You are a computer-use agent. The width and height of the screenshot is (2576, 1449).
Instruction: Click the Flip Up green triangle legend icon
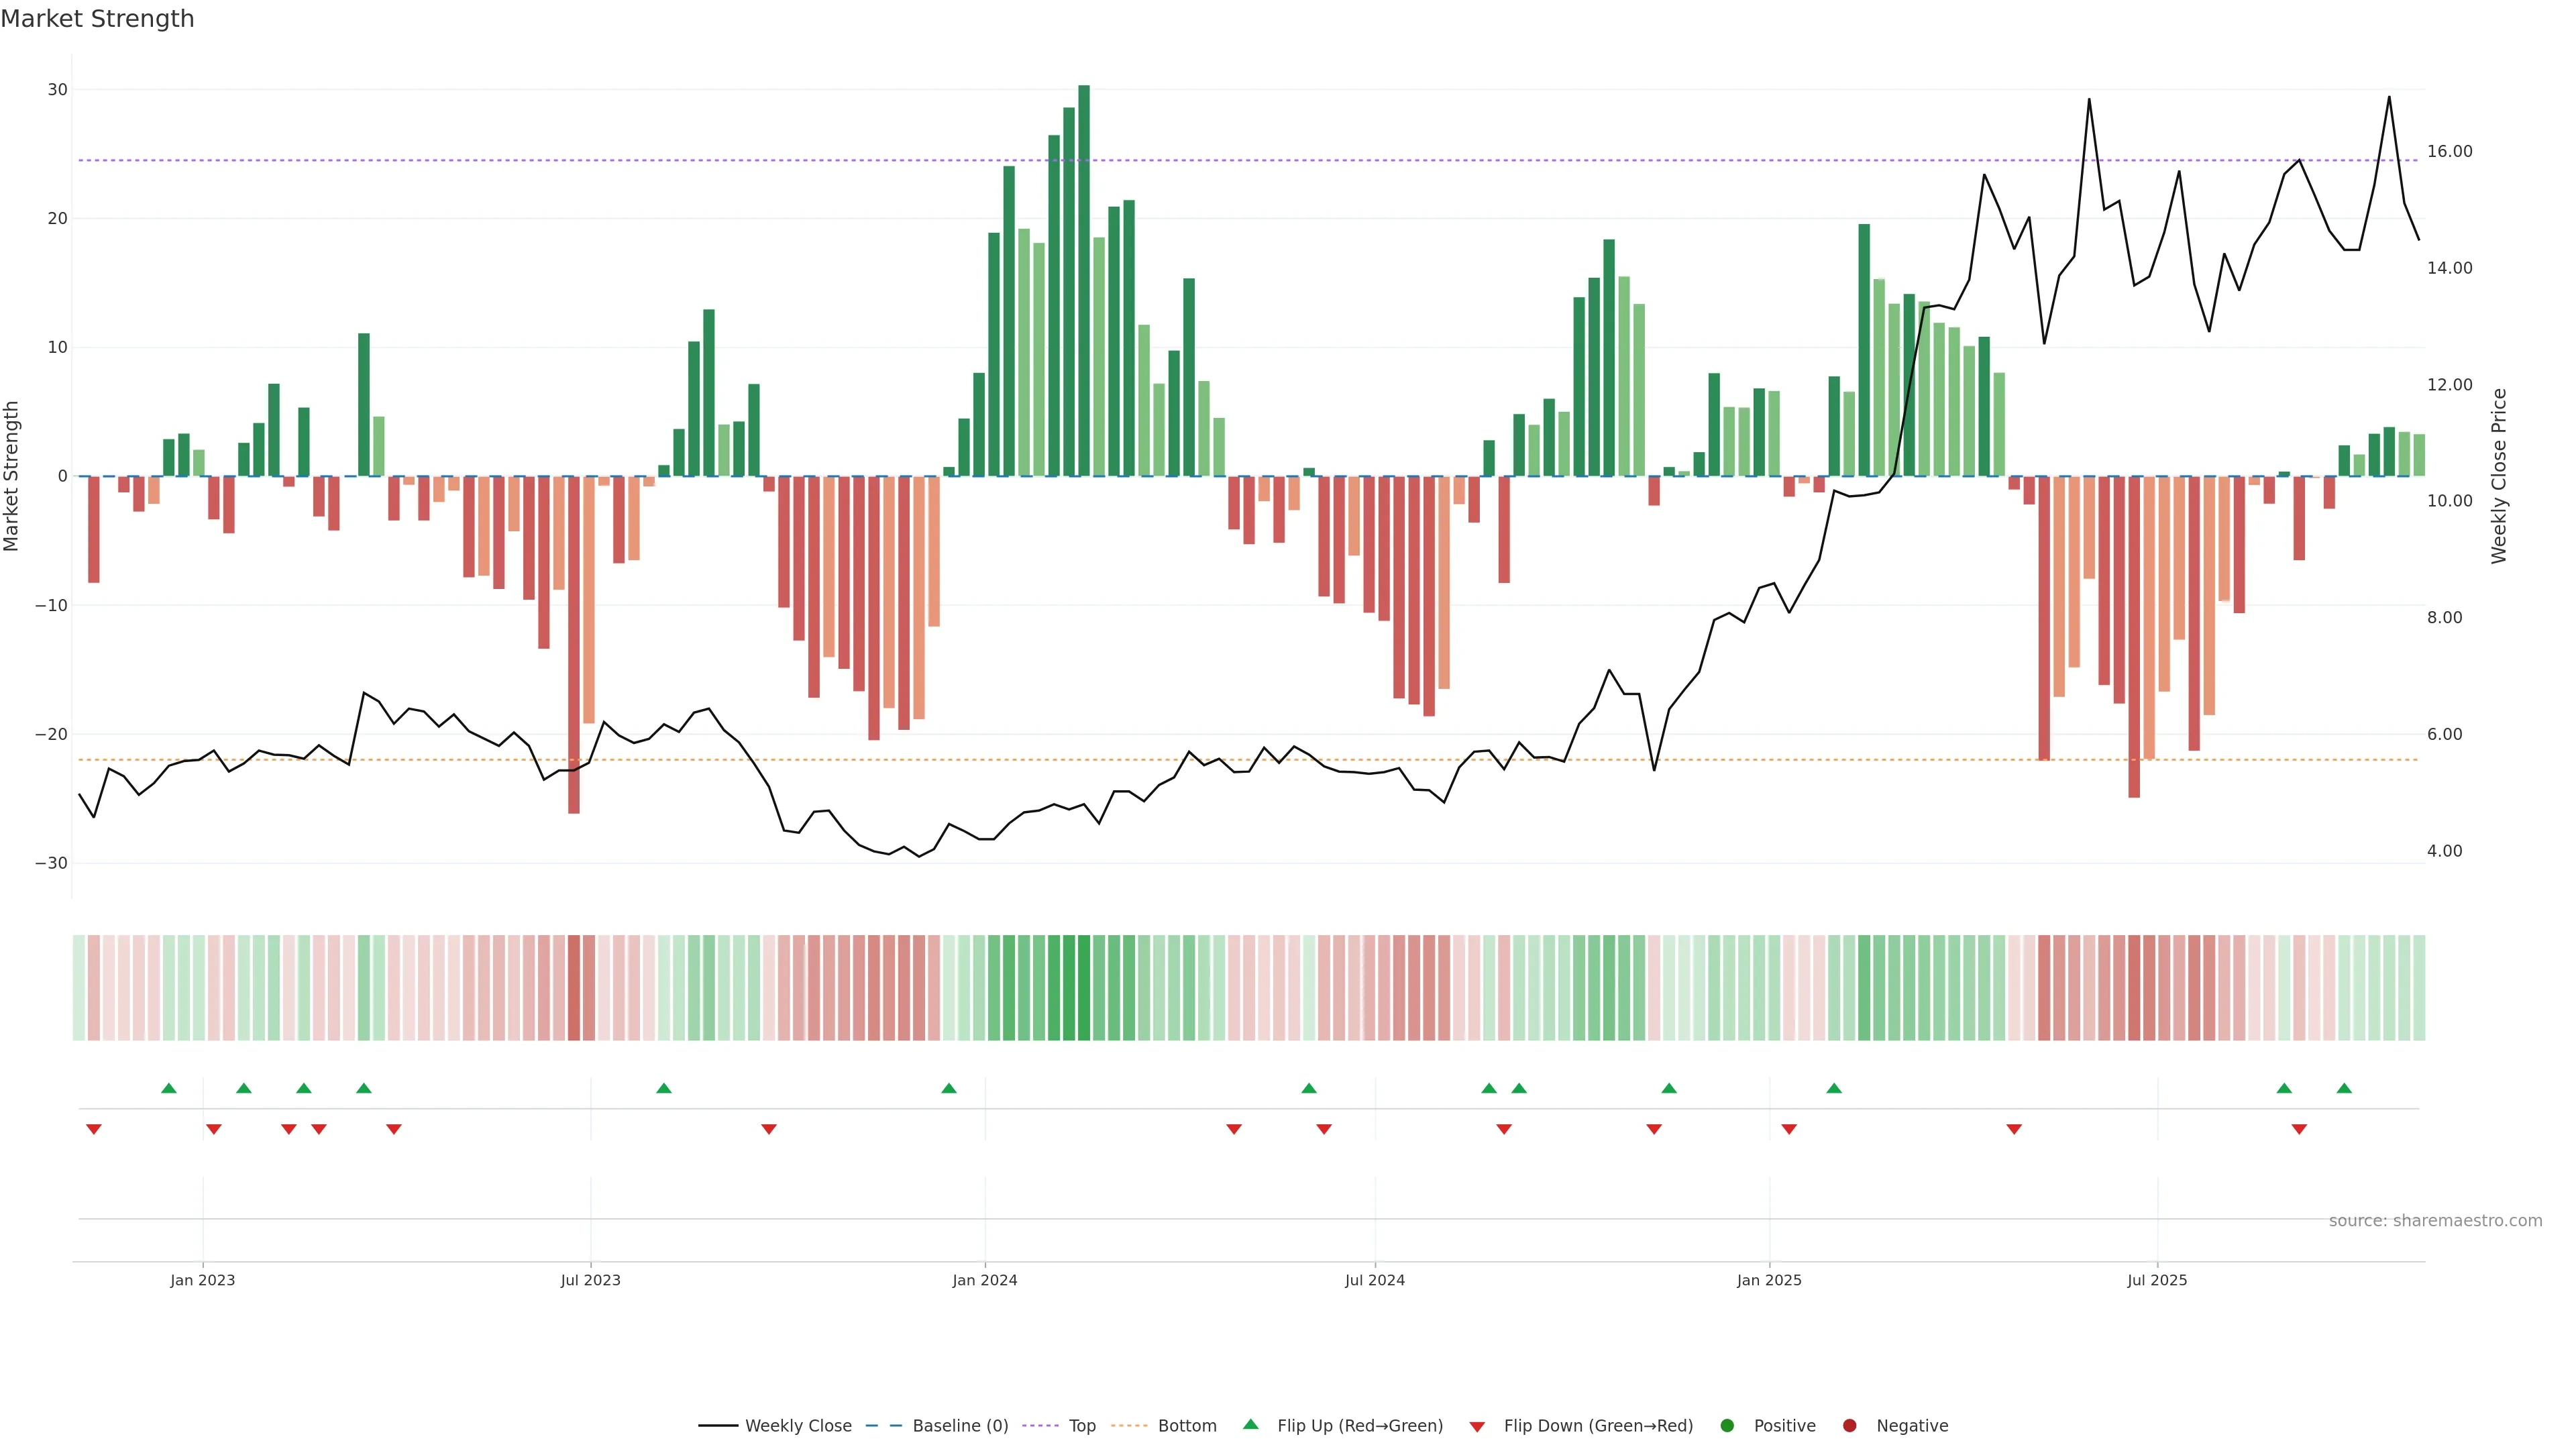click(1250, 1425)
